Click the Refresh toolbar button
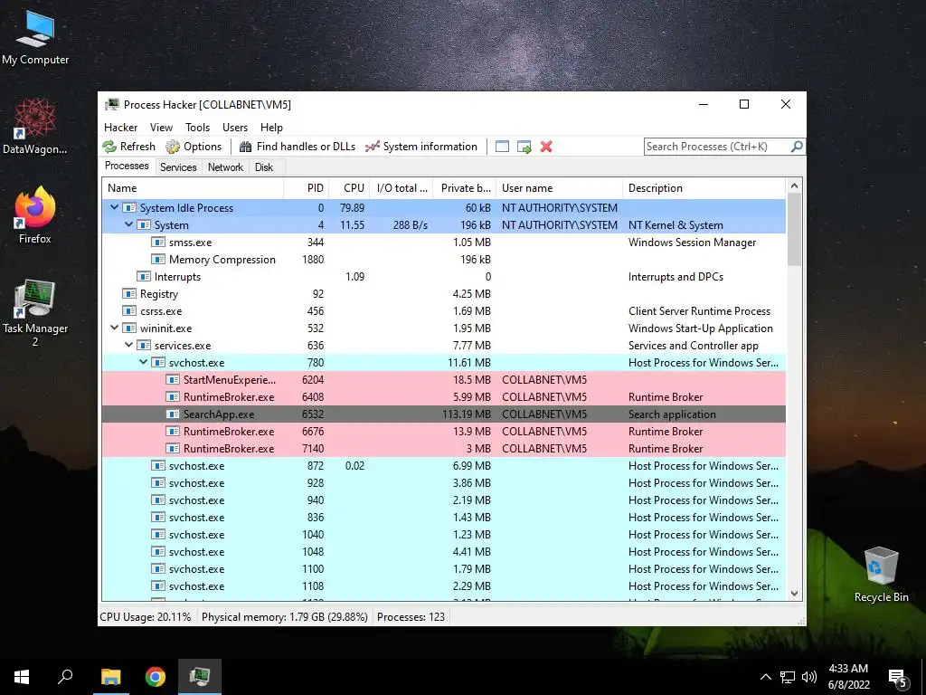926x695 pixels. pyautogui.click(x=128, y=147)
